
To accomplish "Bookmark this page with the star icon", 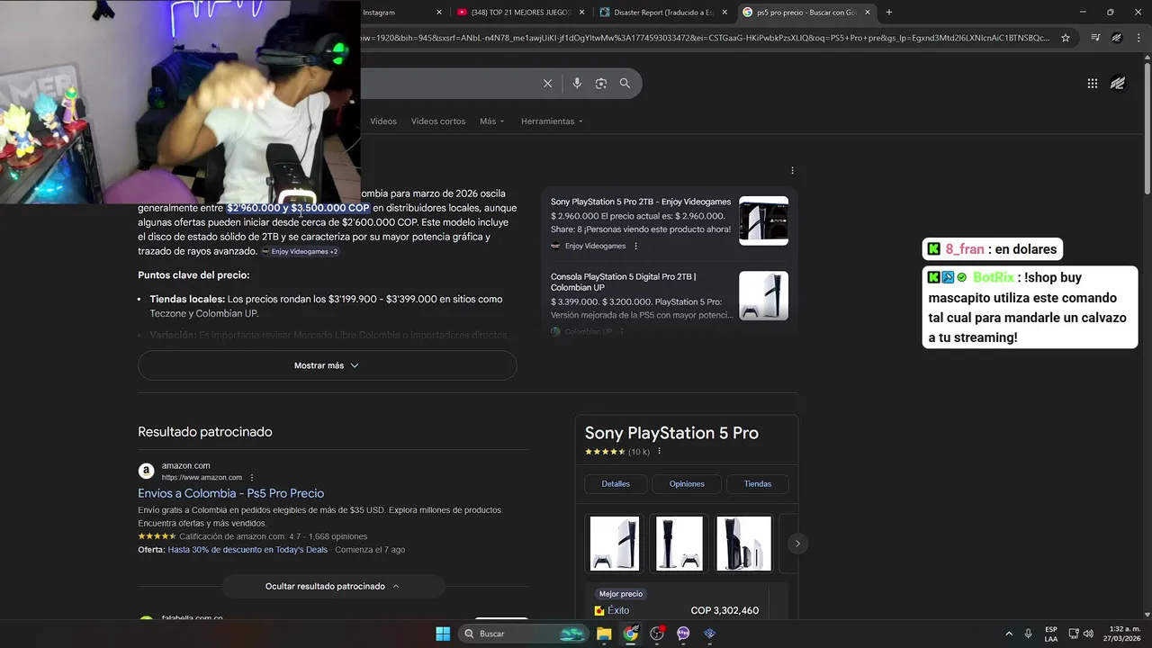I will click(1066, 38).
